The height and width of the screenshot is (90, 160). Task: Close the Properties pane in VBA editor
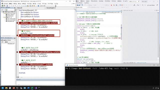(14, 38)
